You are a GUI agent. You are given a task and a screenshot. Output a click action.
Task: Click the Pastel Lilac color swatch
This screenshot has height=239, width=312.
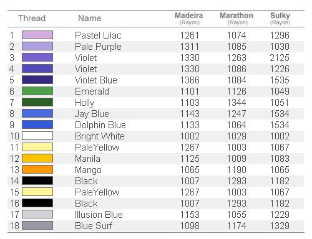pos(37,35)
